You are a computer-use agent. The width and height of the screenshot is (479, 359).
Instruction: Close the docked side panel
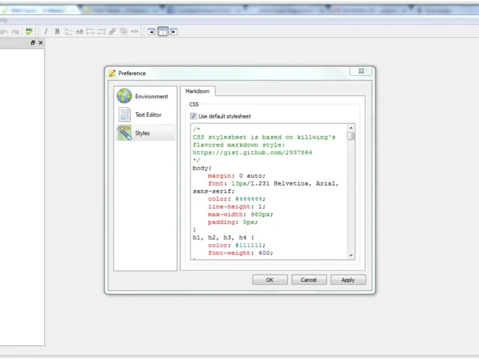click(x=41, y=42)
